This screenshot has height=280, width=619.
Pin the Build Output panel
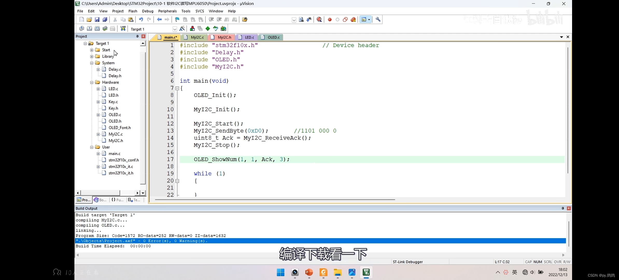click(563, 208)
